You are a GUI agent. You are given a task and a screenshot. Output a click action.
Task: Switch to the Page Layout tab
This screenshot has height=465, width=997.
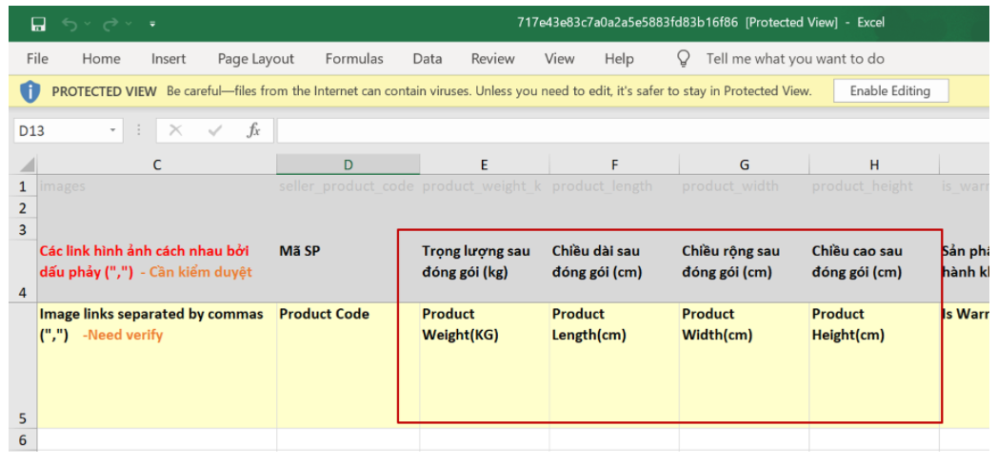(255, 59)
